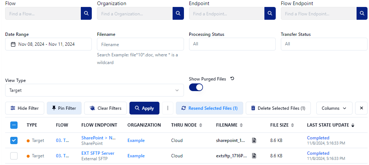The height and width of the screenshot is (165, 369).
Task: Turn off the Show Purged Files toggle
Action: [x=196, y=87]
